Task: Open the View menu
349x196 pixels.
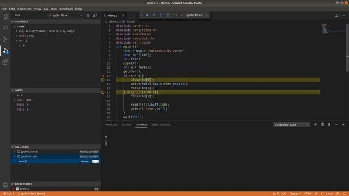Action: click(38, 9)
